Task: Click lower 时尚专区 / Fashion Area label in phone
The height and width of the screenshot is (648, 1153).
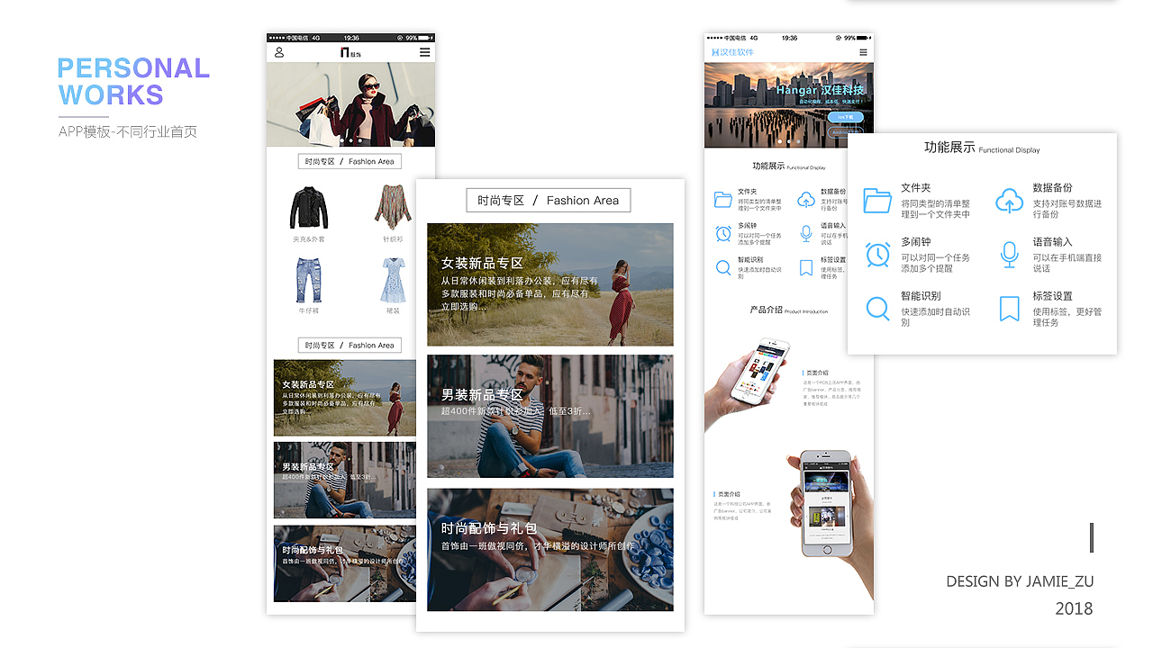Action: click(x=350, y=346)
